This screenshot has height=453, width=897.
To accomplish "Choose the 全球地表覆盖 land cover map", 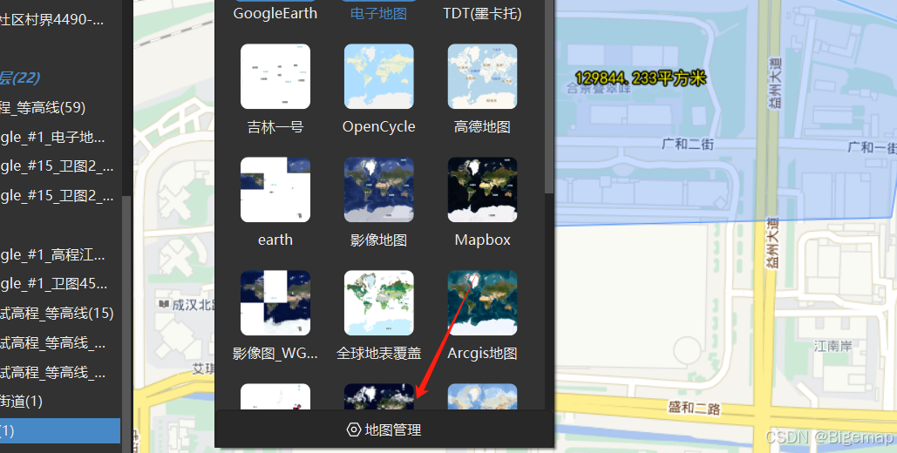I will click(x=378, y=302).
